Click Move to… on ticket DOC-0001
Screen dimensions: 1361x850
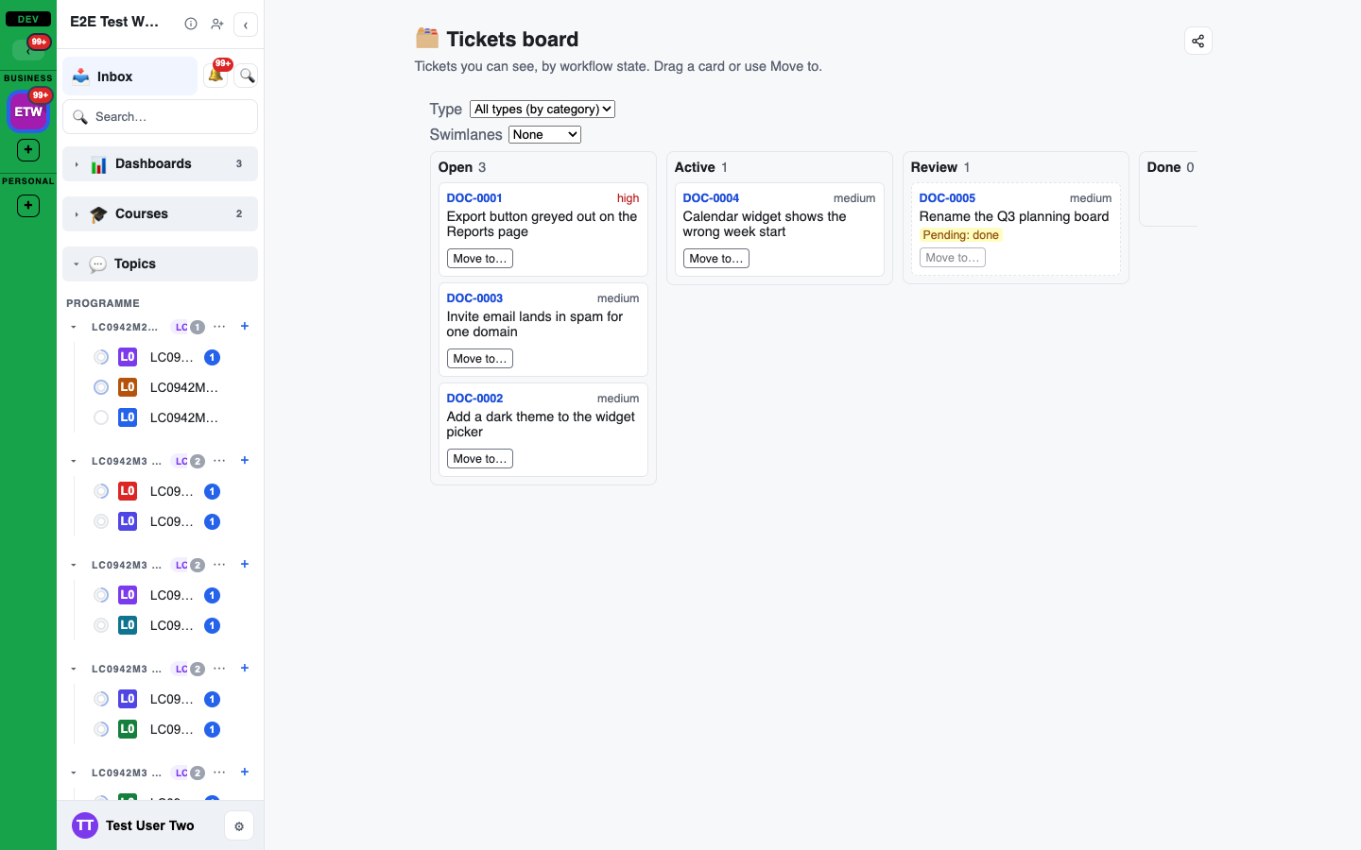pyautogui.click(x=480, y=259)
